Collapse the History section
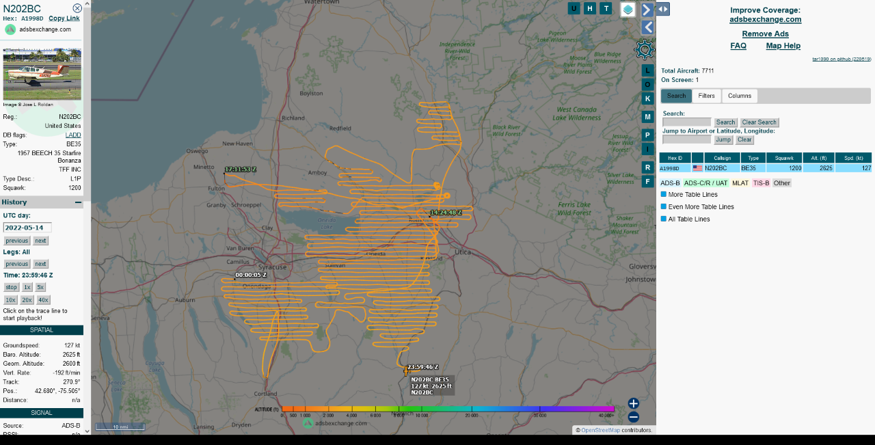 pyautogui.click(x=78, y=202)
